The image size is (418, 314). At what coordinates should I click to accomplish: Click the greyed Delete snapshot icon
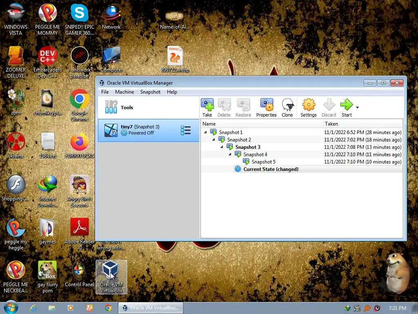tap(224, 108)
